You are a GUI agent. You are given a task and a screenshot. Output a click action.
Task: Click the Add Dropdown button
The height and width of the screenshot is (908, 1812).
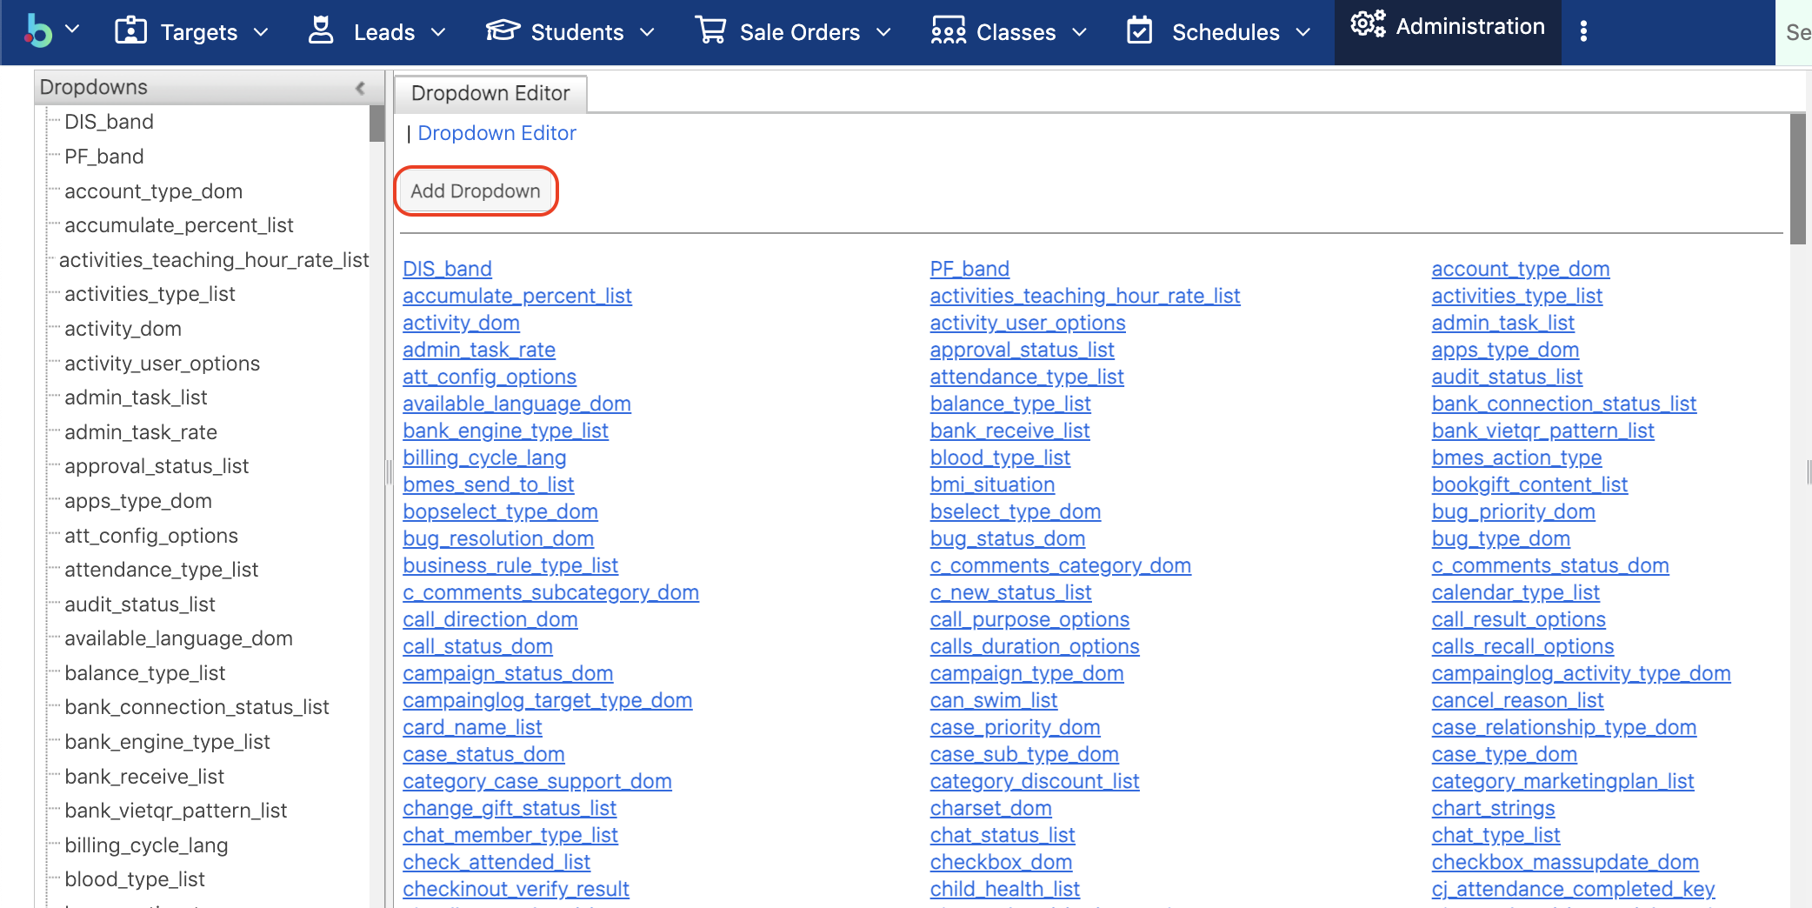(476, 191)
